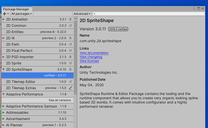The width and height of the screenshot is (208, 128).
Task: Click the 2D Animation download icon
Action: point(70,19)
